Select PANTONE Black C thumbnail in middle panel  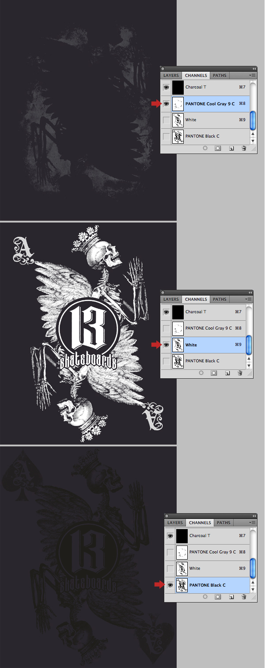[178, 361]
